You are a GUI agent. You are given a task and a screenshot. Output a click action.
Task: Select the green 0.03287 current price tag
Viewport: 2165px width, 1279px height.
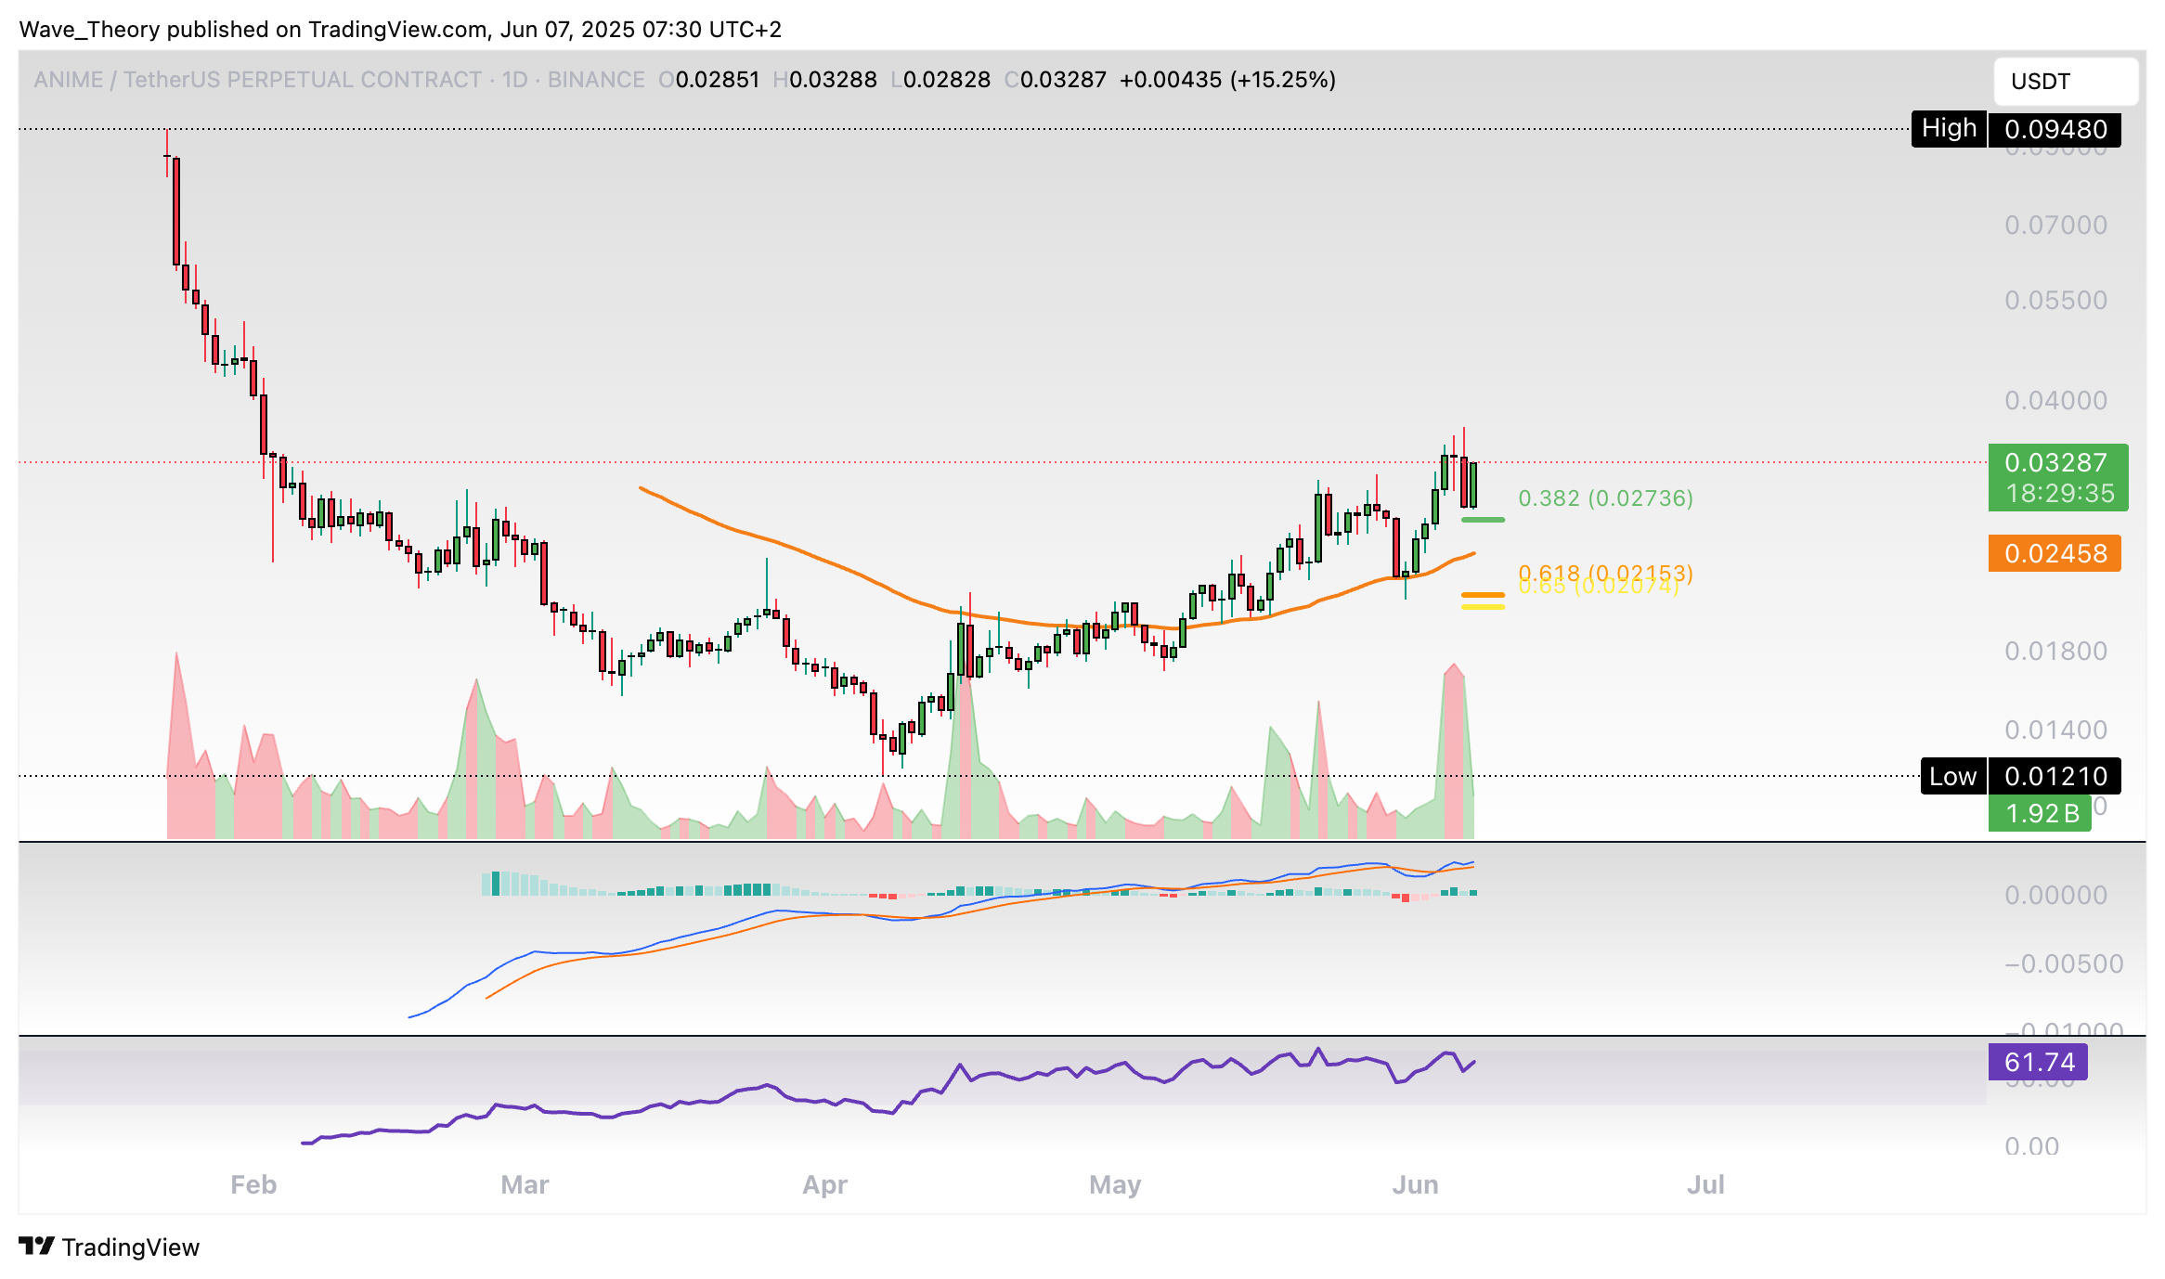tap(2057, 477)
